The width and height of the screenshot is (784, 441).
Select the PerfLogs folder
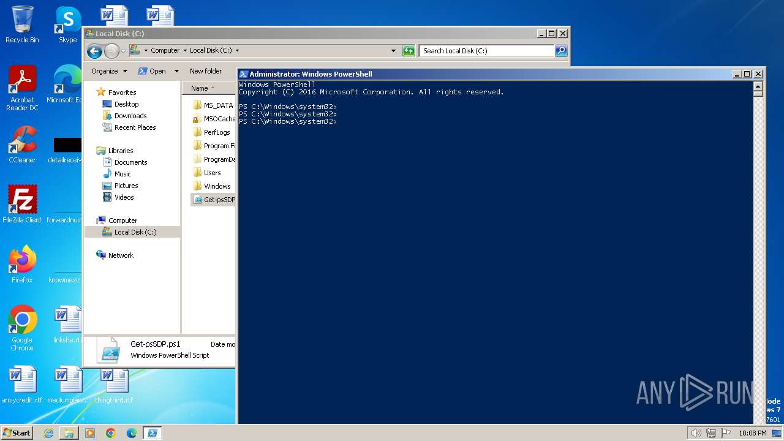212,132
